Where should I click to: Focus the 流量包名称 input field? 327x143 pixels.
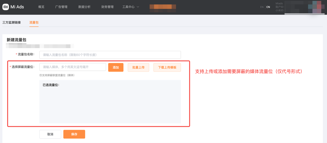click(x=110, y=55)
